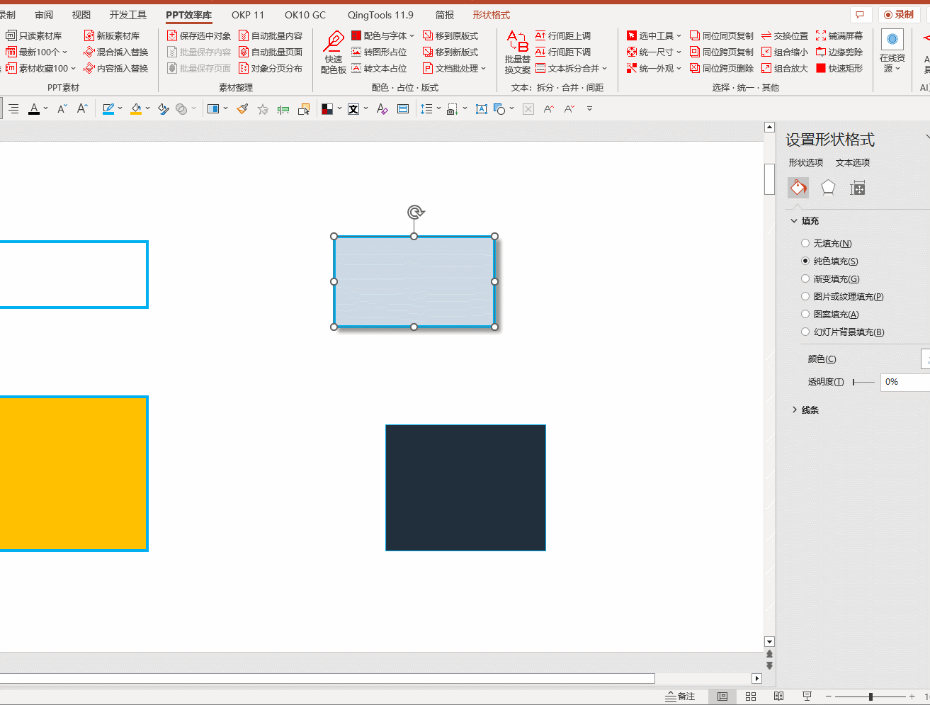
Task: Click the zoom slider in status bar
Action: pos(871,696)
